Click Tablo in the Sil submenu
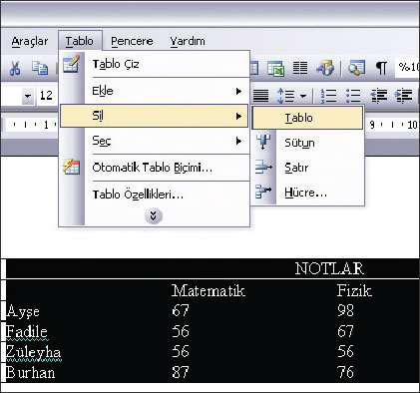420x393 pixels. (x=307, y=118)
